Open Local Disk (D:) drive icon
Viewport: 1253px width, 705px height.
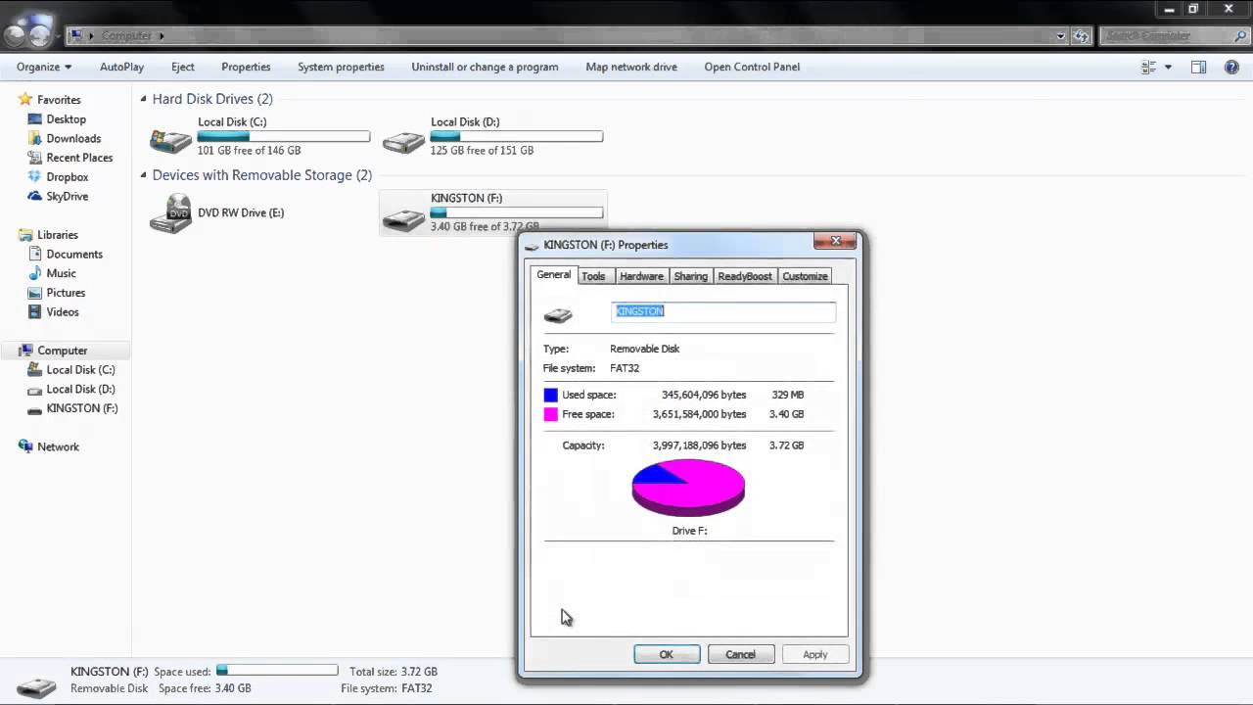pyautogui.click(x=403, y=142)
